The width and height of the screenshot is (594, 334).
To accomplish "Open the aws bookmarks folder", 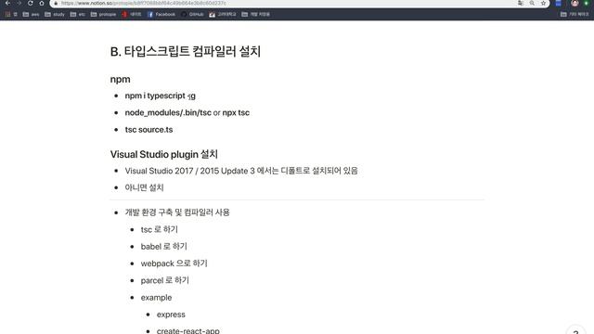I will (31, 15).
